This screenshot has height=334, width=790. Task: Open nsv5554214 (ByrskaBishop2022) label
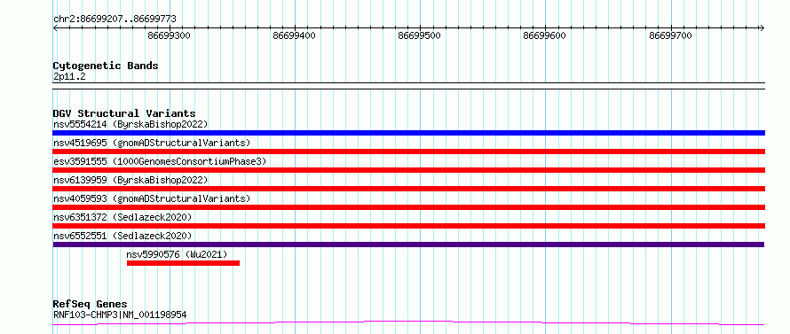130,124
